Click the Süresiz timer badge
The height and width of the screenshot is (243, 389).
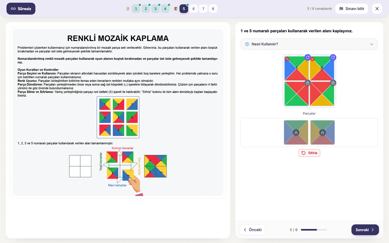pos(21,9)
